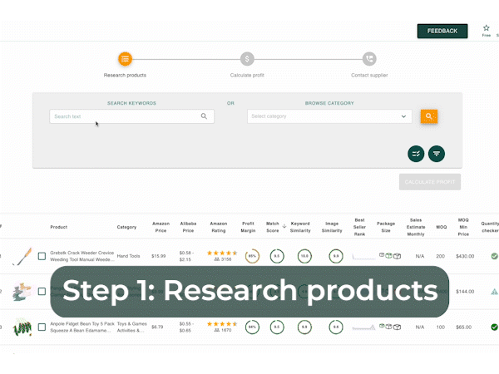Click the Best Seller Rank column header
The image size is (499, 374).
click(x=359, y=227)
